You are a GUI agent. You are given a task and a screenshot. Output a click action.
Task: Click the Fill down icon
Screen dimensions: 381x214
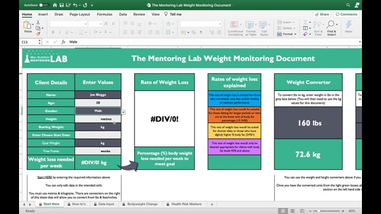point(305,29)
